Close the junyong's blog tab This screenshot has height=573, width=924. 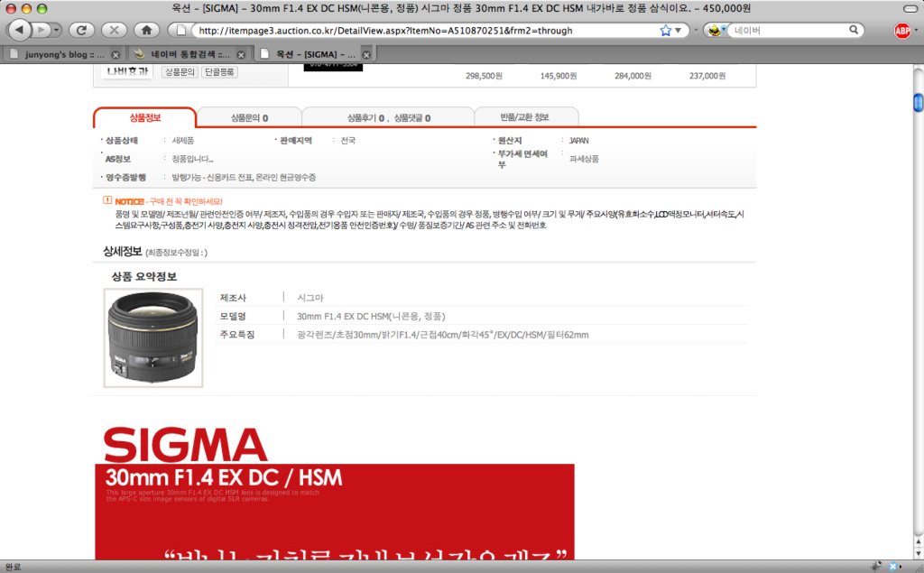115,55
